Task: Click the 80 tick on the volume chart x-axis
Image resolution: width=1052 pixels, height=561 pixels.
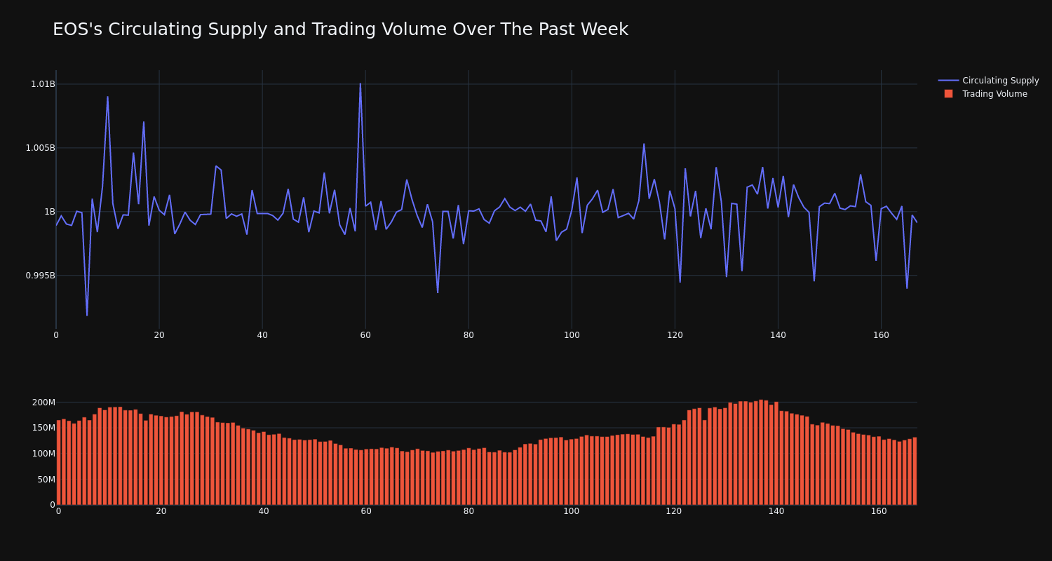Action: (468, 511)
